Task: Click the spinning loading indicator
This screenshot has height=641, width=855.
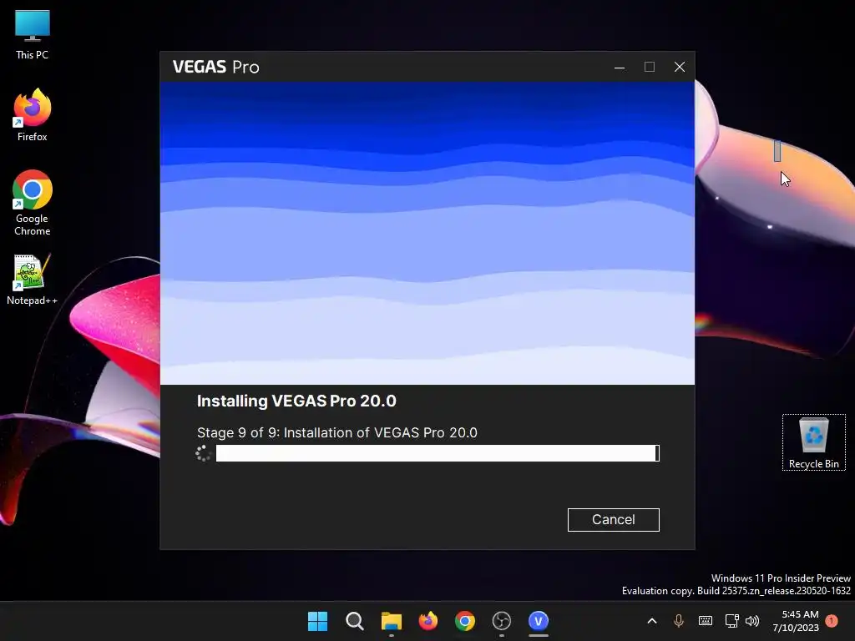Action: pyautogui.click(x=204, y=453)
